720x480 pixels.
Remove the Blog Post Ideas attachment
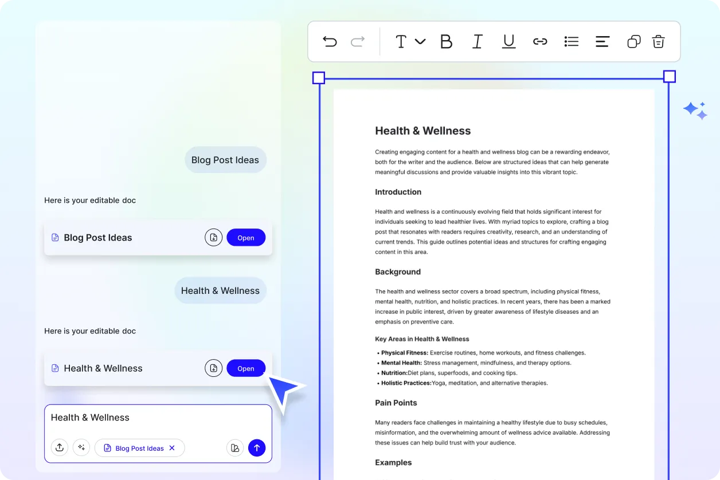172,448
